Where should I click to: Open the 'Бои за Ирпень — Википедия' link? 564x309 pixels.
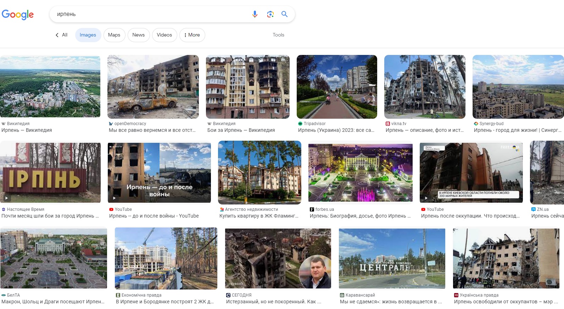(241, 130)
